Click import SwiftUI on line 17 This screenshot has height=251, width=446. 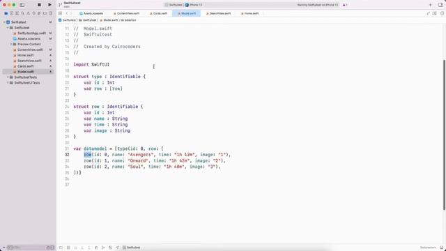[x=91, y=65]
